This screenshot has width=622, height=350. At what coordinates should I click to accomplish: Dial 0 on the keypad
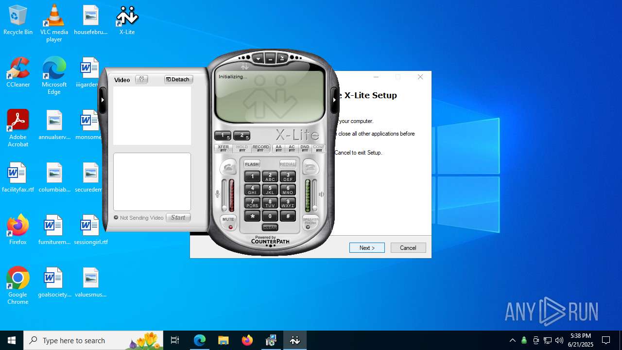point(270,216)
